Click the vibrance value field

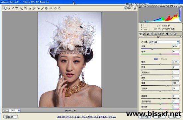pyautogui.click(x=176, y=101)
